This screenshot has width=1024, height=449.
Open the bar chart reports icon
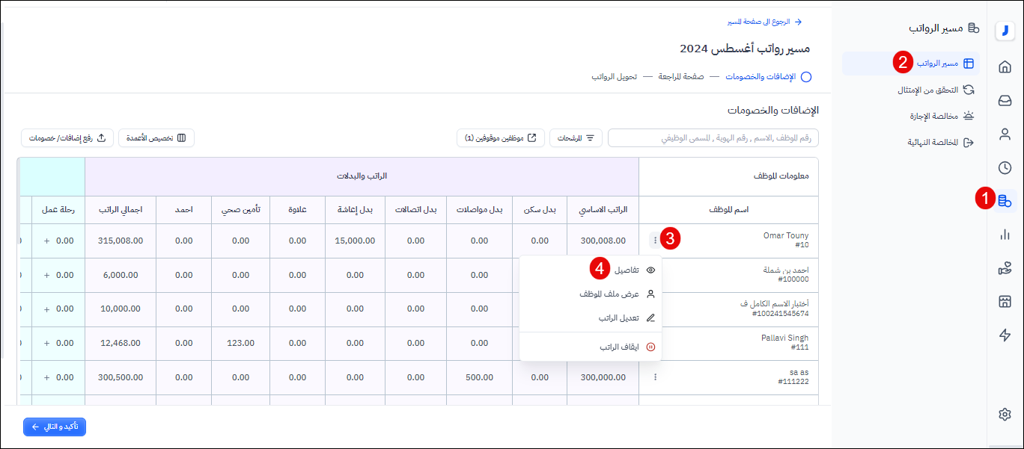(1005, 235)
